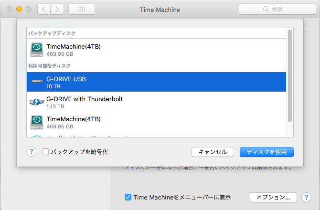Click the yellow minimize window button
320x210 pixels.
(x=19, y=9)
